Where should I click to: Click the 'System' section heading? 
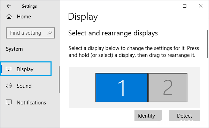[14, 49]
